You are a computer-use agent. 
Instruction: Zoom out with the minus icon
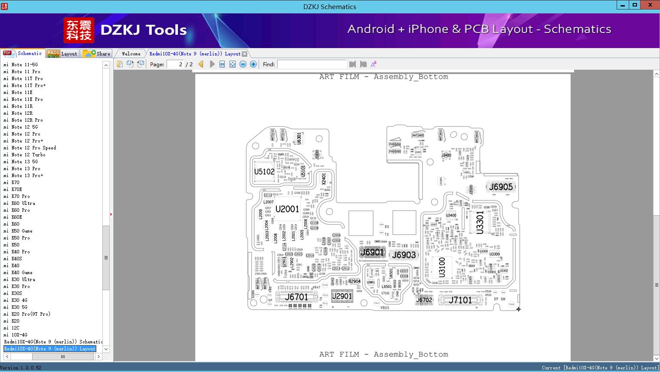tap(243, 64)
